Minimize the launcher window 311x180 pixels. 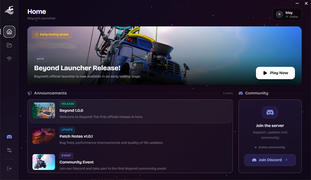pyautogui.click(x=297, y=3)
